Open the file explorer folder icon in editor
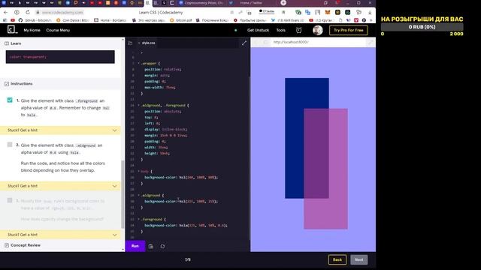 point(130,43)
